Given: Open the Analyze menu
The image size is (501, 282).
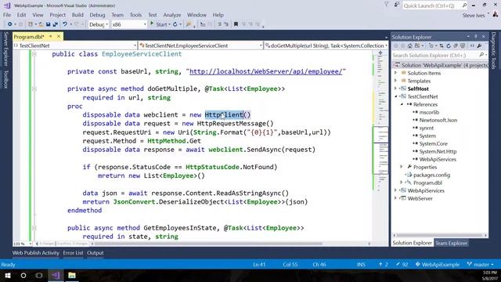Looking at the screenshot, I should pyautogui.click(x=172, y=15).
